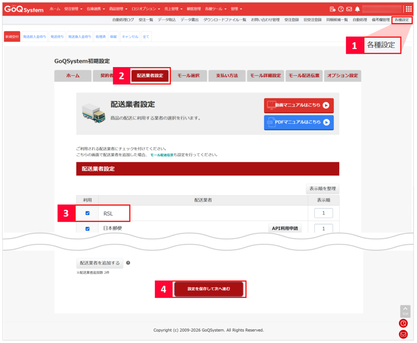This screenshot has width=417, height=343.
Task: Follow the モール配送伝票 inline link
Action: [162, 155]
